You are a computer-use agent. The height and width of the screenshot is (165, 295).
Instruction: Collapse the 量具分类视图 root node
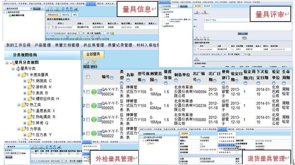coord(7,63)
